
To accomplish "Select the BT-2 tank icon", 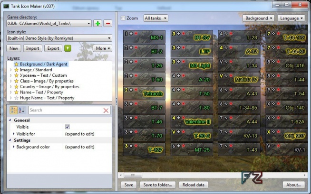I will (x=144, y=51).
